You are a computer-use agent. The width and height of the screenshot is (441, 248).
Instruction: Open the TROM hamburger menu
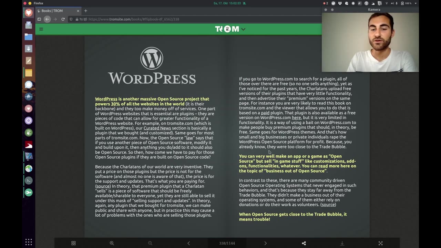pyautogui.click(x=41, y=29)
